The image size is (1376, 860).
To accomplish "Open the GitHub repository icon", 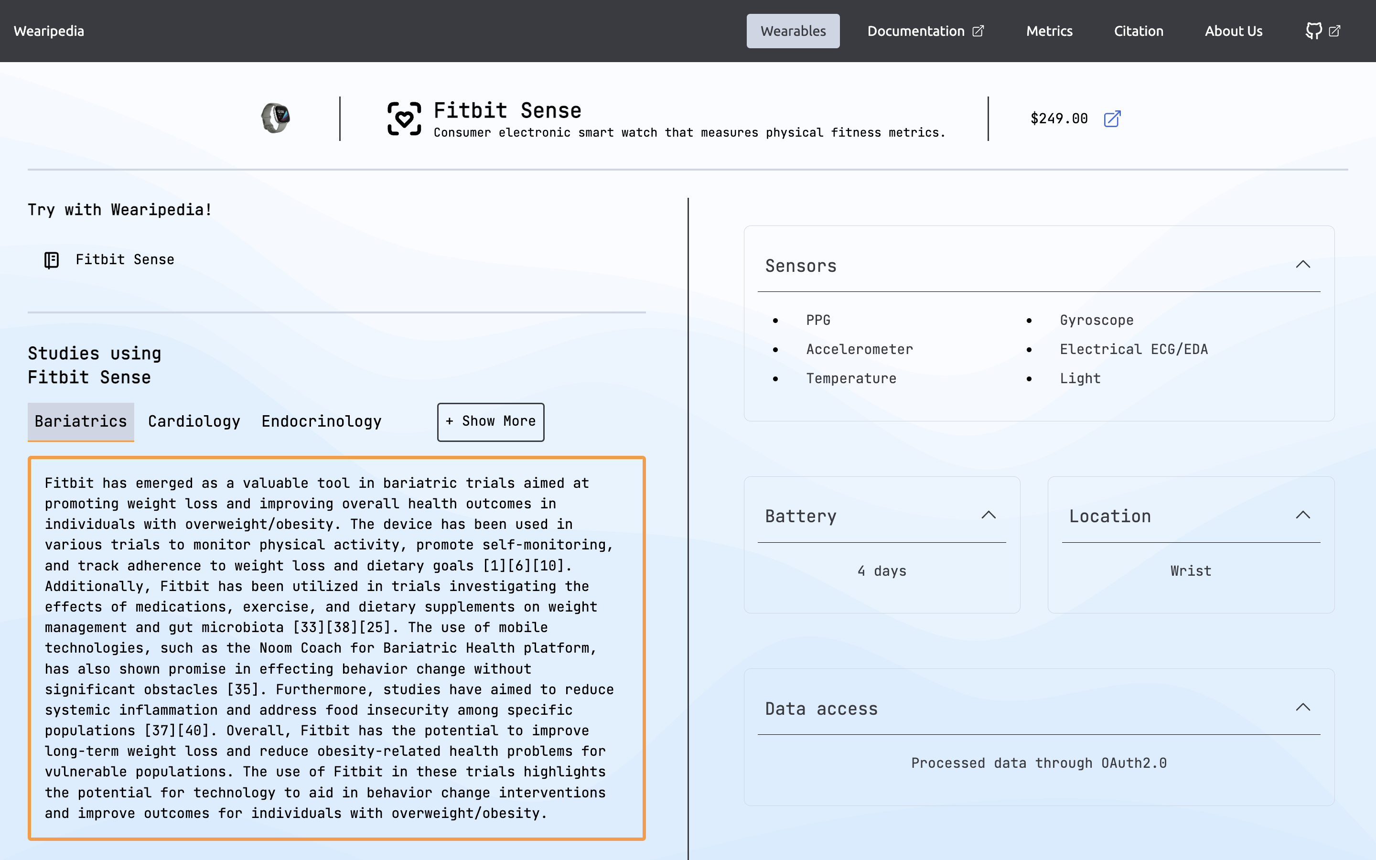I will [x=1313, y=31].
